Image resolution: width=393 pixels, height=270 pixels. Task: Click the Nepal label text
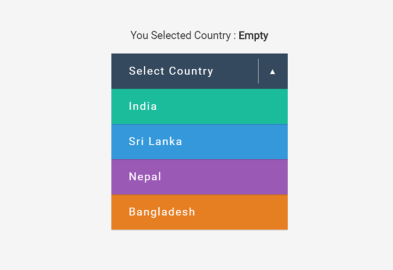[145, 177]
